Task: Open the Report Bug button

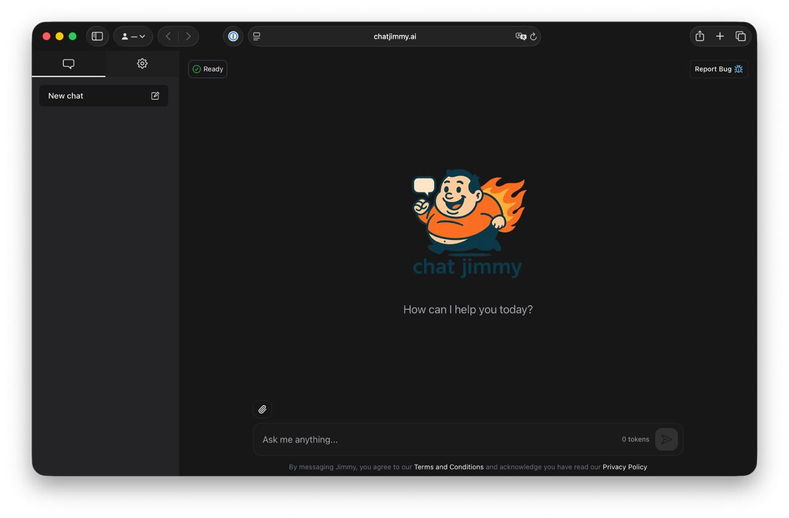Action: click(x=719, y=69)
